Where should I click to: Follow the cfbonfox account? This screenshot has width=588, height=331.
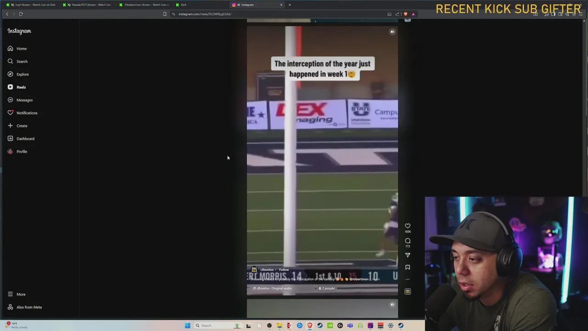(284, 270)
